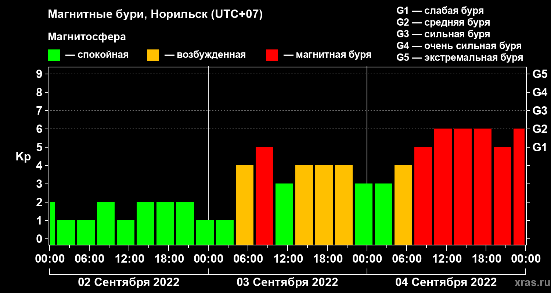This screenshot has height=293, width=551.
Task: Click the G1 label on the right axis
Action: tap(540, 147)
